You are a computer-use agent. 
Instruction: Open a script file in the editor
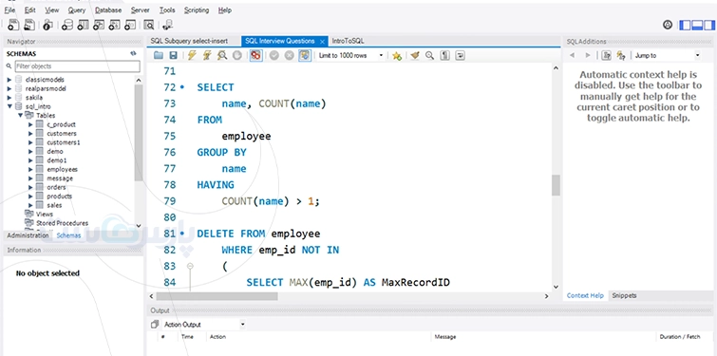tap(159, 56)
